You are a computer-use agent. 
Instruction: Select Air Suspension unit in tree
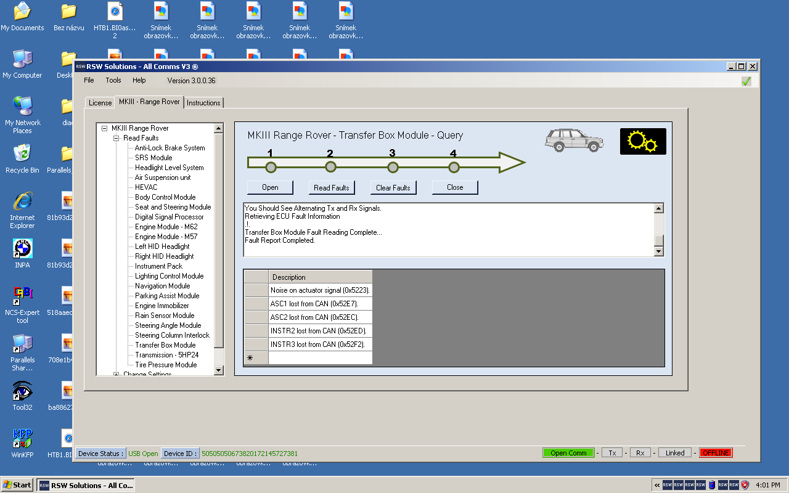click(163, 177)
